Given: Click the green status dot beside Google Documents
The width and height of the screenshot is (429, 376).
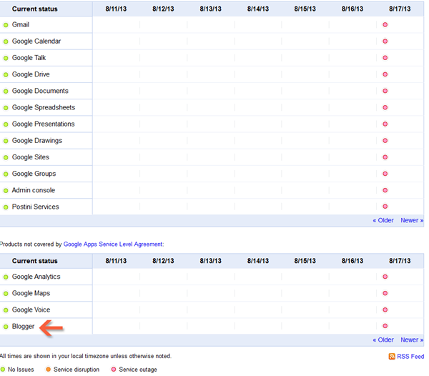Looking at the screenshot, I should click(x=6, y=91).
